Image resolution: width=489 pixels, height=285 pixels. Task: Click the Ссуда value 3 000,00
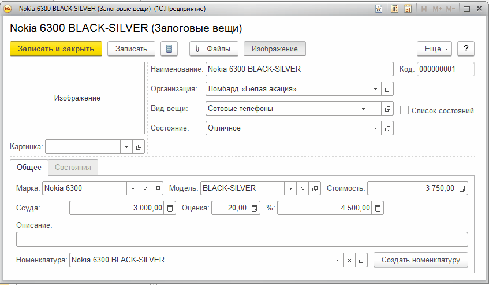(x=148, y=208)
